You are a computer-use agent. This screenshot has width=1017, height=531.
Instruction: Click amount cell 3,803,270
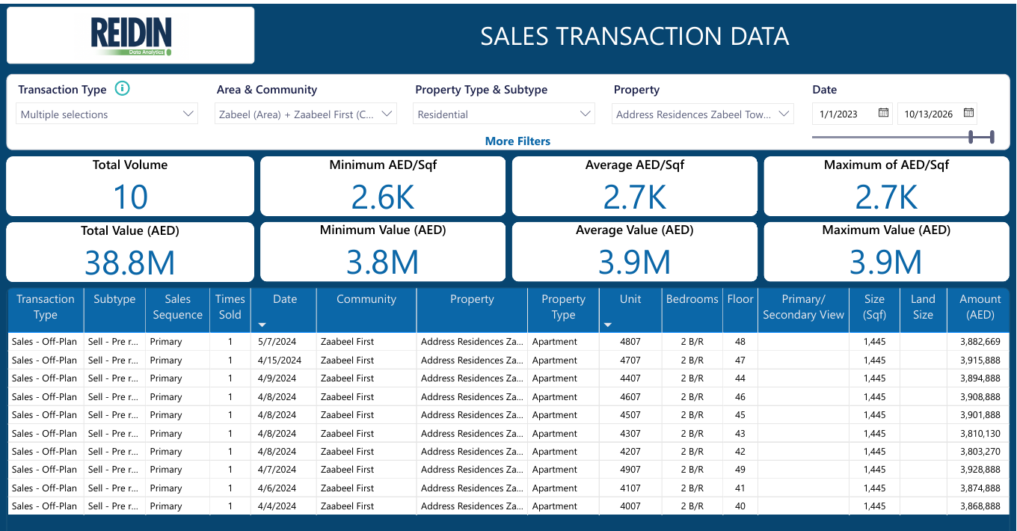pyautogui.click(x=979, y=452)
